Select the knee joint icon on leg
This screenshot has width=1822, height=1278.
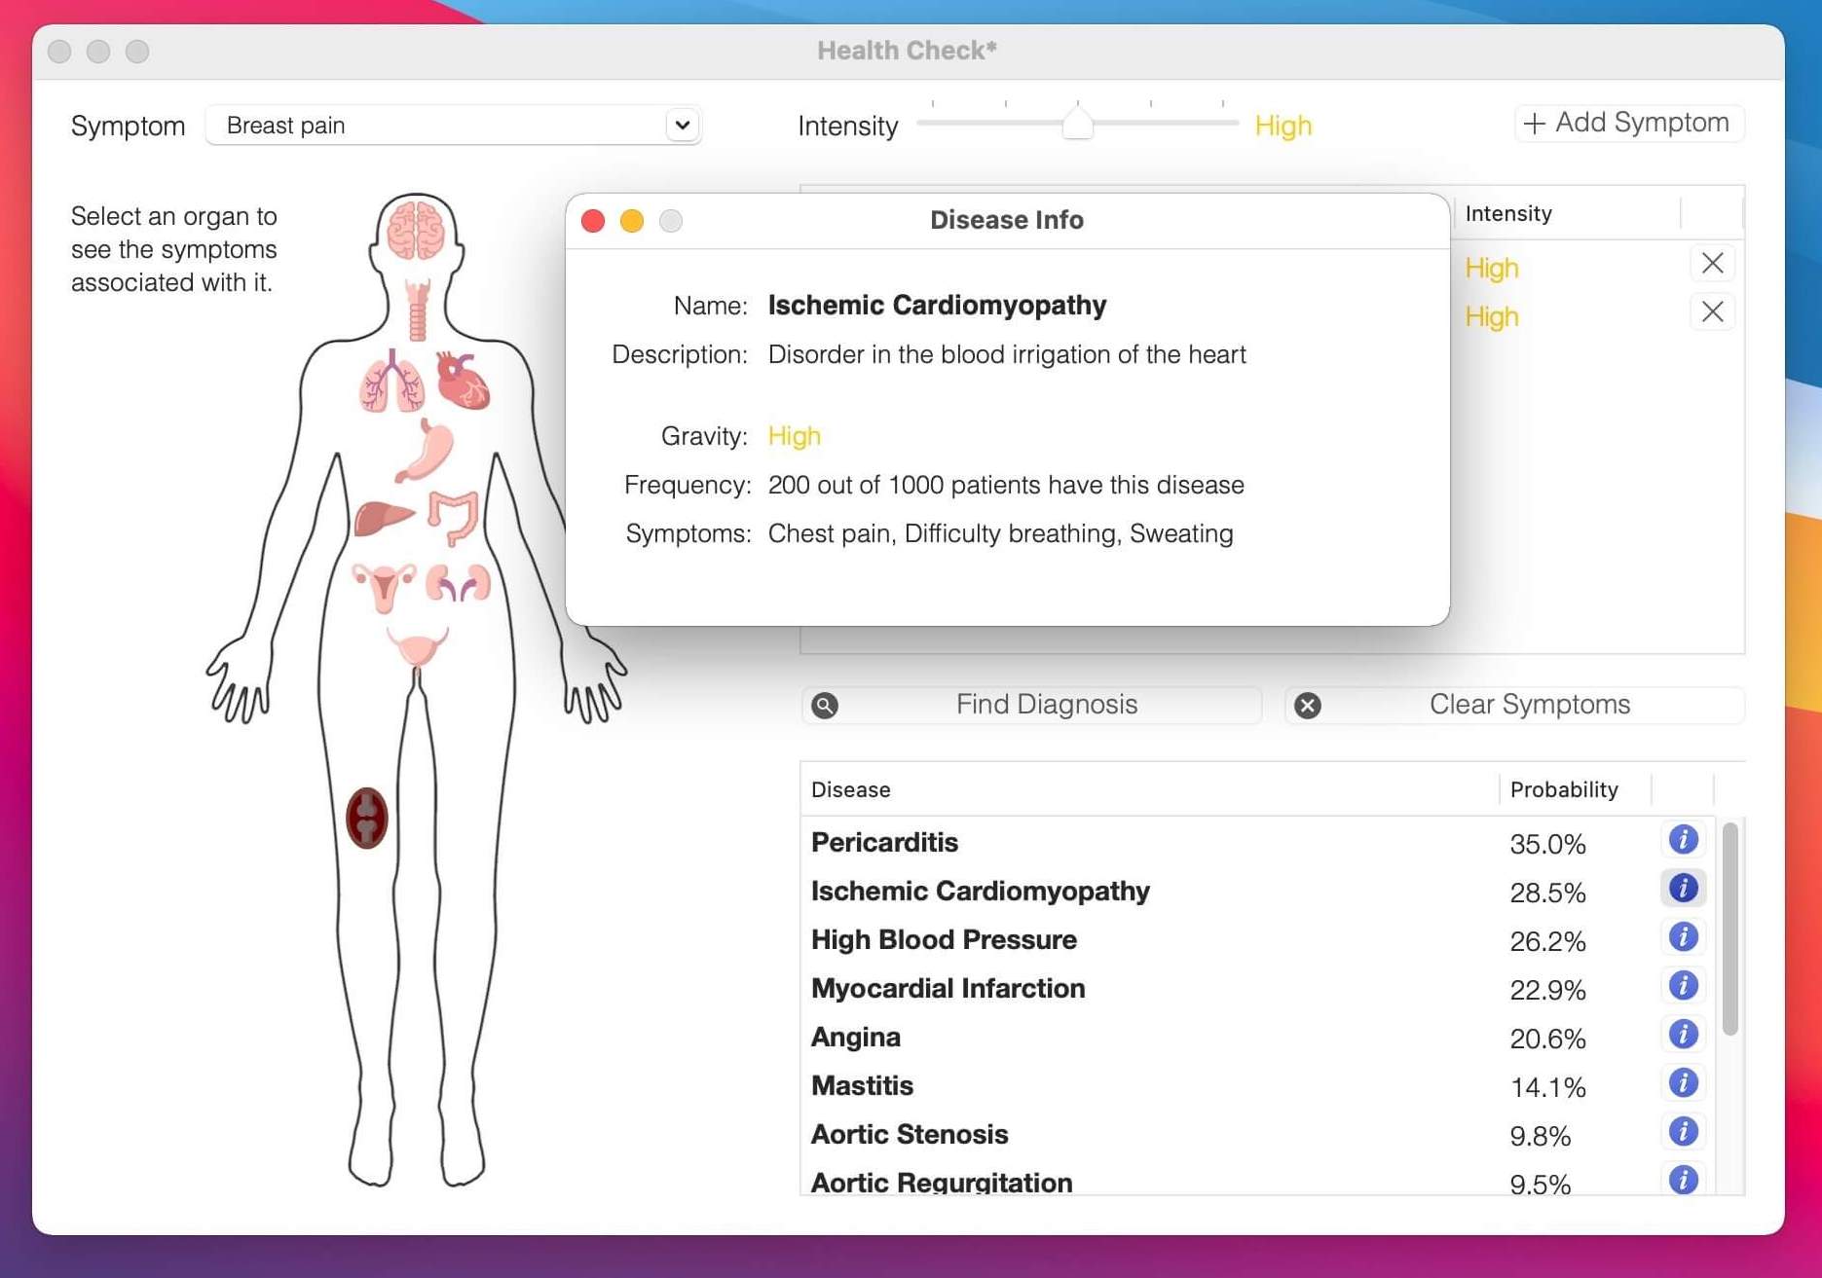pos(367,818)
